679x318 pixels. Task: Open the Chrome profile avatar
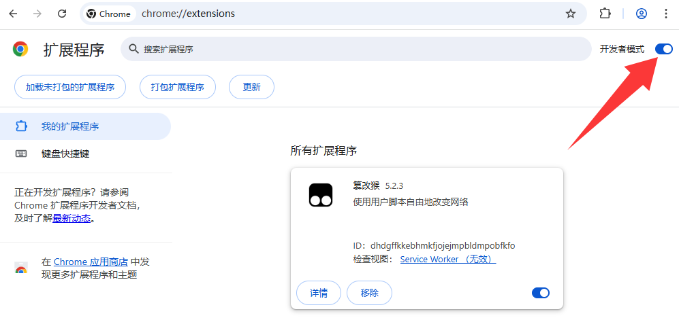641,14
